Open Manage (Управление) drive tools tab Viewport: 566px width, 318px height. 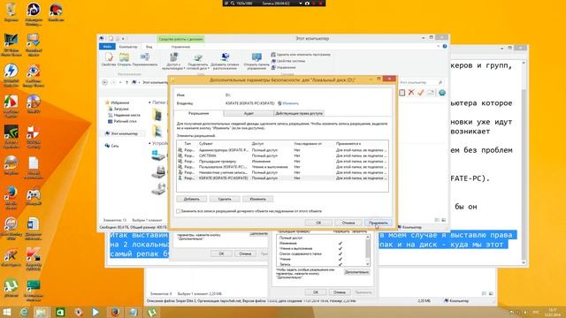[180, 47]
